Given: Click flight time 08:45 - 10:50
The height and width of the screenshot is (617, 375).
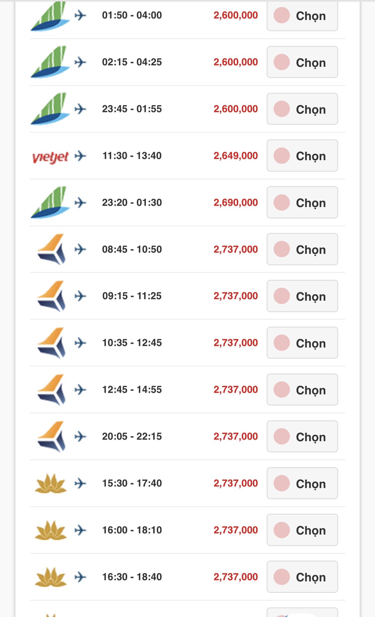Looking at the screenshot, I should pos(132,250).
